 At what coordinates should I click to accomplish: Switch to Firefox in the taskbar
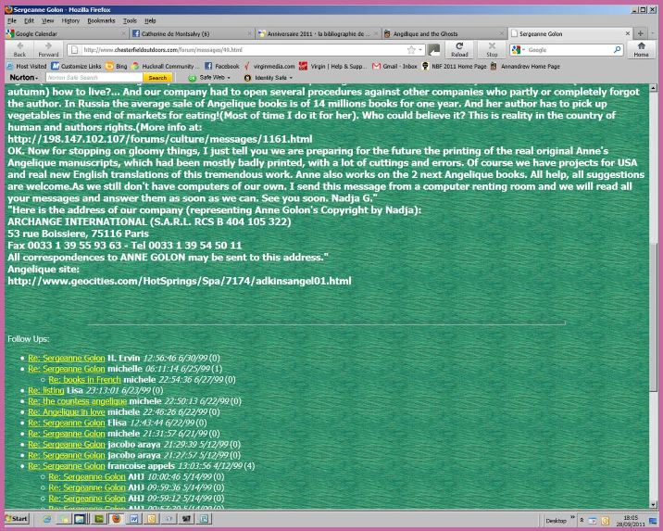[x=117, y=519]
